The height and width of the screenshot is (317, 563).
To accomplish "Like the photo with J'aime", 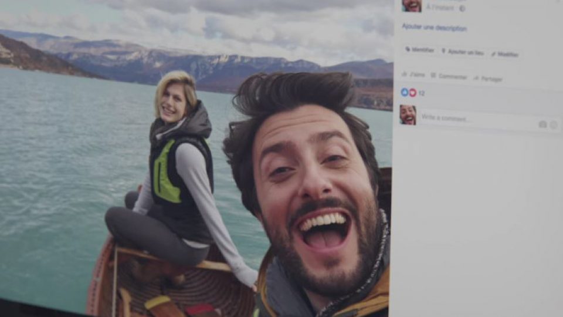I will coord(413,75).
